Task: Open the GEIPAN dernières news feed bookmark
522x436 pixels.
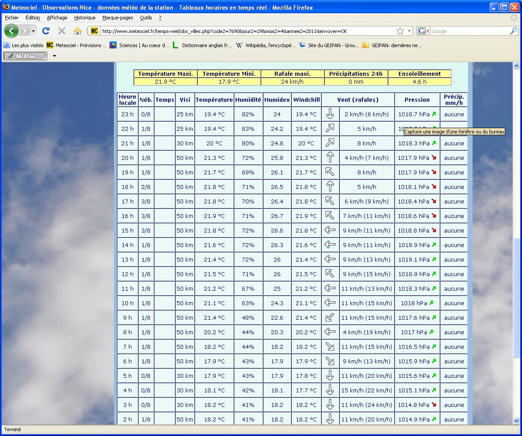Action: 392,45
